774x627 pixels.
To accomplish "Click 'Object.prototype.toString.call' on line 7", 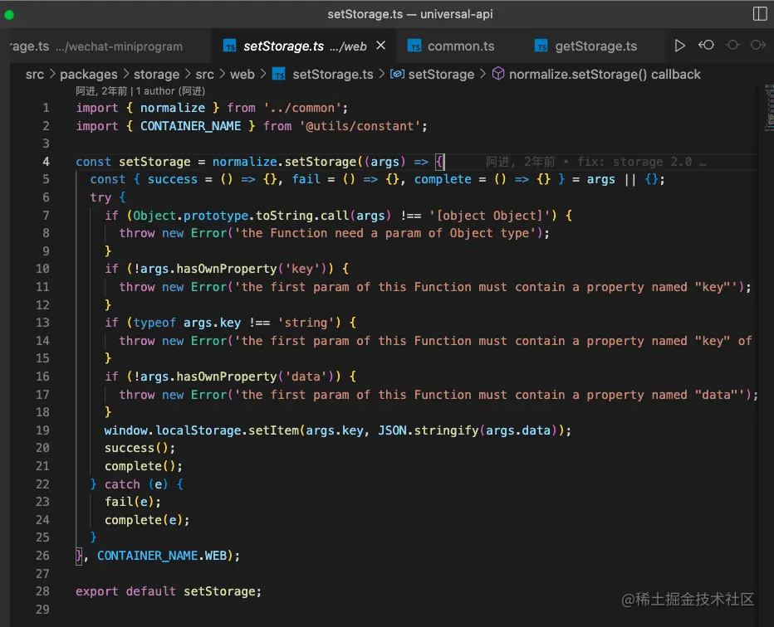I will pyautogui.click(x=241, y=216).
